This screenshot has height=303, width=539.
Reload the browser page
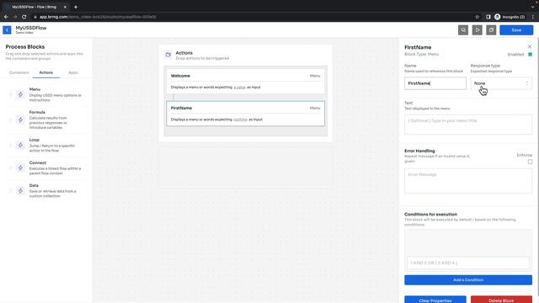pos(24,17)
